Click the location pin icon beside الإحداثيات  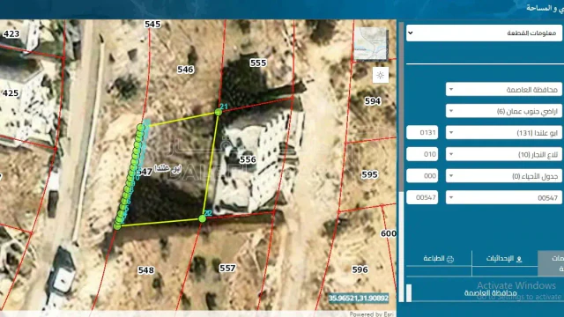tap(519, 259)
